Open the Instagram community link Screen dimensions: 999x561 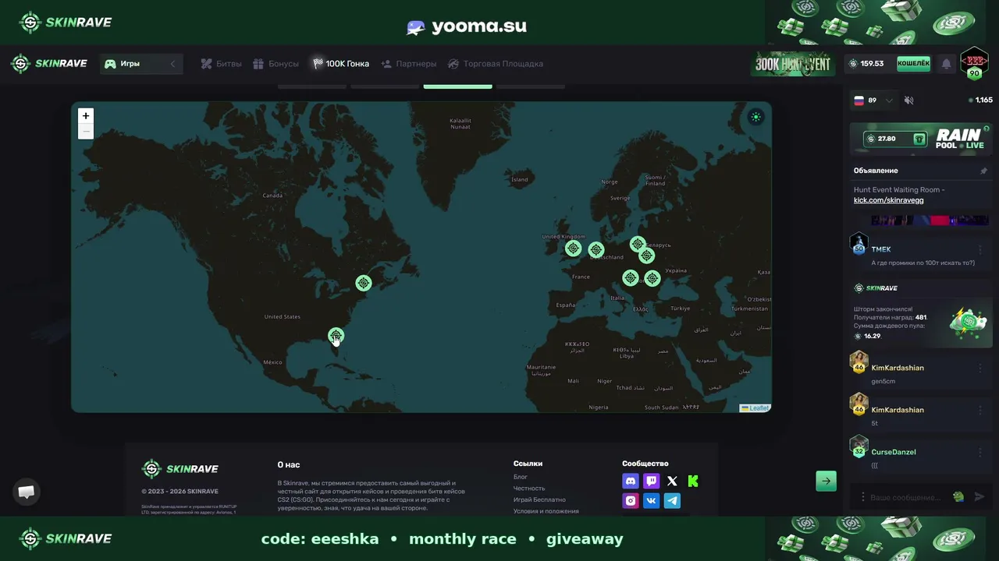(x=631, y=501)
